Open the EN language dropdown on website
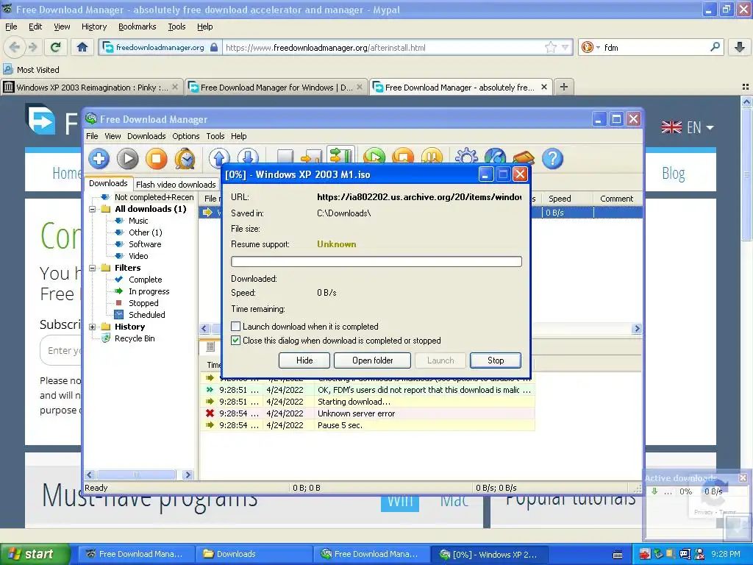The width and height of the screenshot is (753, 565). click(688, 127)
